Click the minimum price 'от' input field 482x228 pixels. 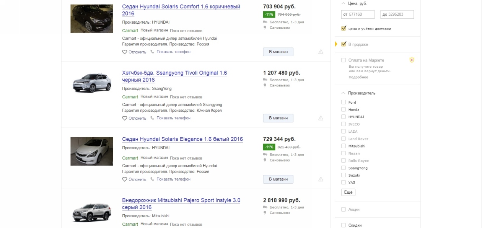(358, 15)
